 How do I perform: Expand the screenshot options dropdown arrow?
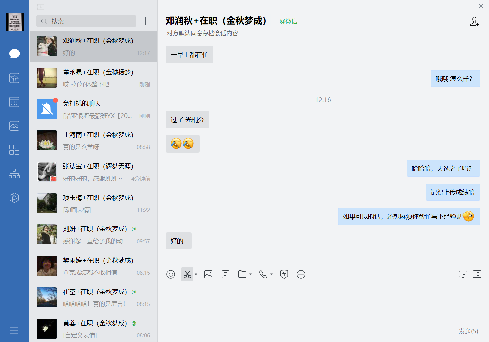[x=196, y=274]
